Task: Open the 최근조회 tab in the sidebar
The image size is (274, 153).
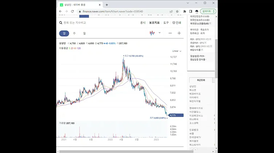Action: pyautogui.click(x=201, y=80)
